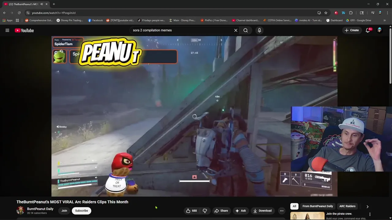Share the video
This screenshot has height=220, width=392.
(221, 211)
